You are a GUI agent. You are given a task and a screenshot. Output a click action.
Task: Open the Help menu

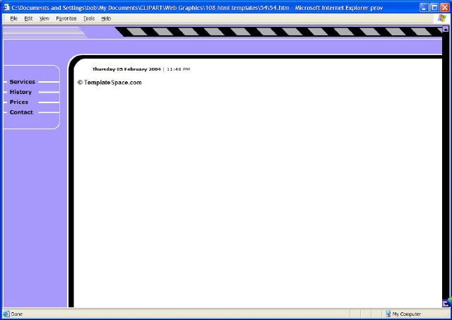[x=106, y=18]
